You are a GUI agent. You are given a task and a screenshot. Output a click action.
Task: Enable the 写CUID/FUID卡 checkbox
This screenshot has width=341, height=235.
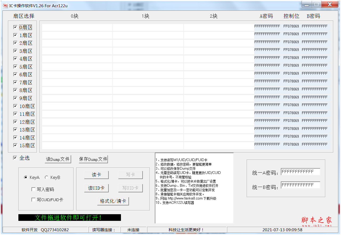(x=34, y=200)
